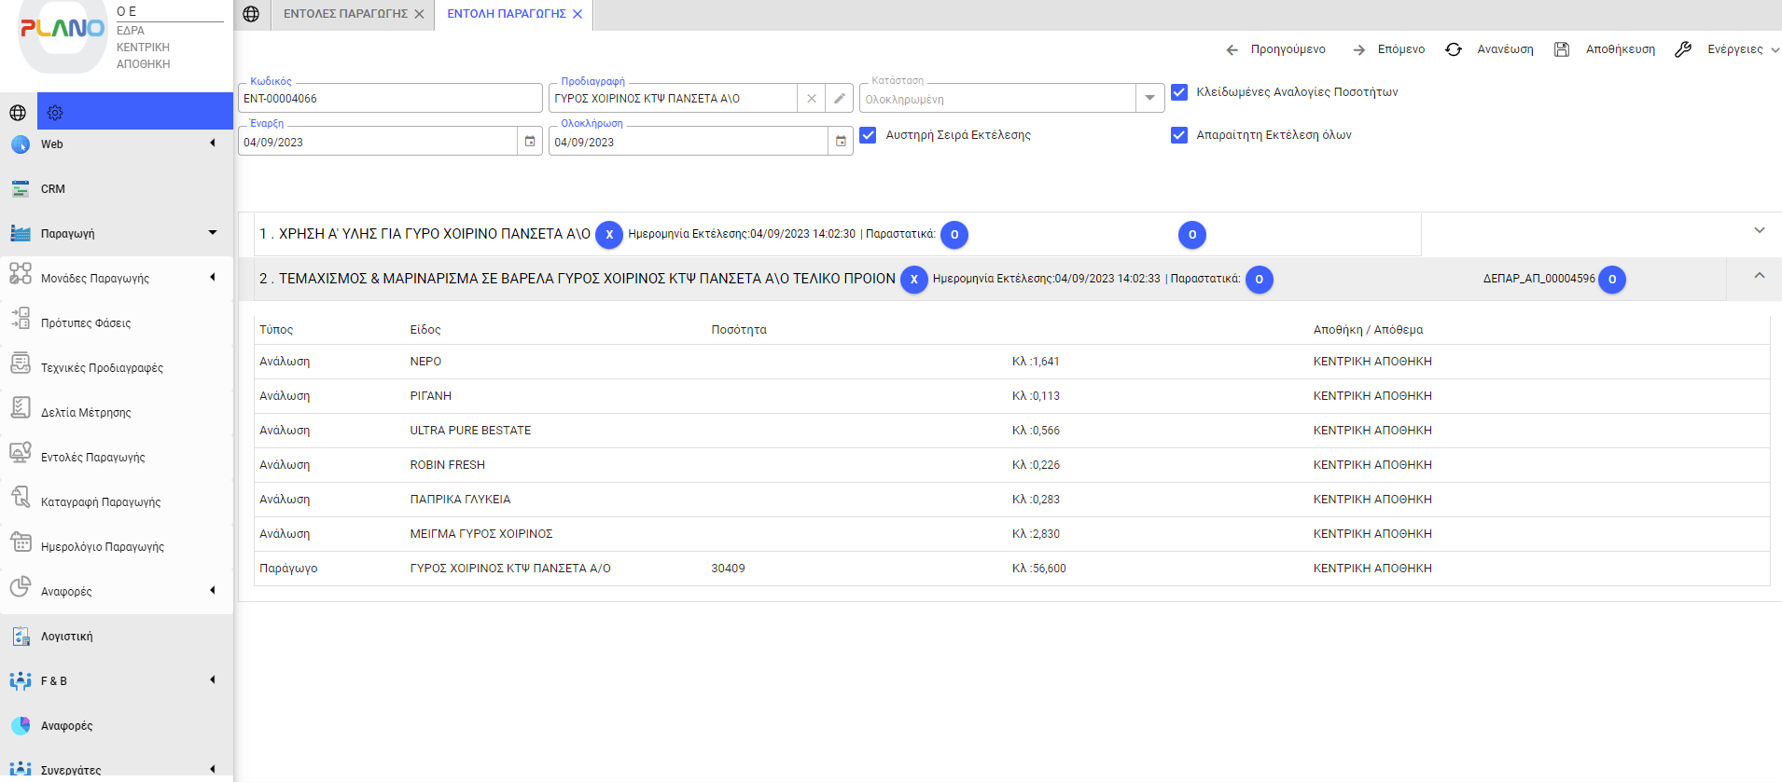Click the Κωδικός field ENT-00004066
This screenshot has height=782, width=1782.
pos(390,99)
